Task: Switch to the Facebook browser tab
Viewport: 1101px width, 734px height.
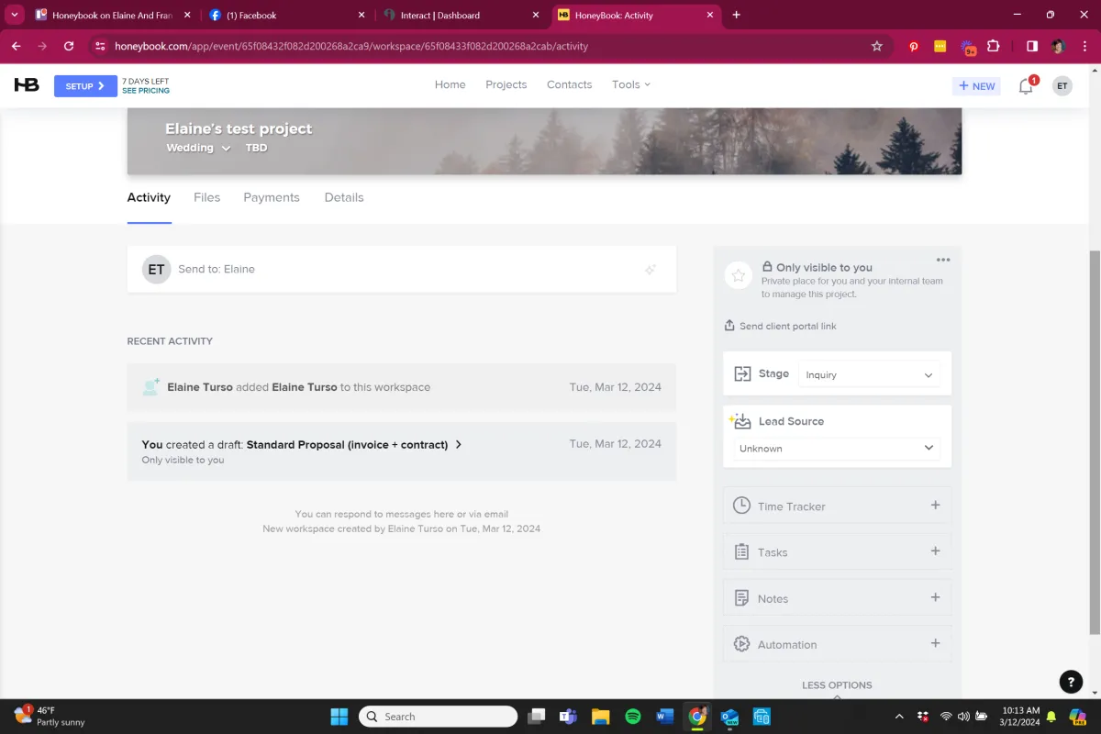Action: (x=286, y=15)
